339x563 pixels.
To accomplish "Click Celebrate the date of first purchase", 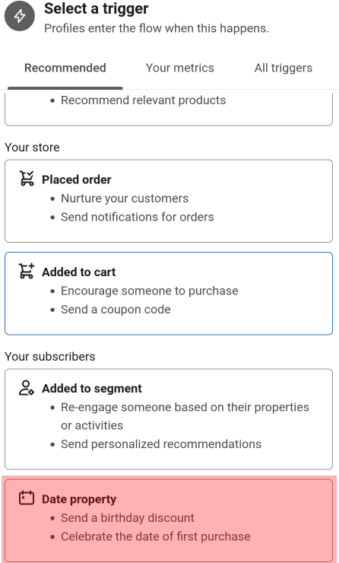I will [155, 536].
